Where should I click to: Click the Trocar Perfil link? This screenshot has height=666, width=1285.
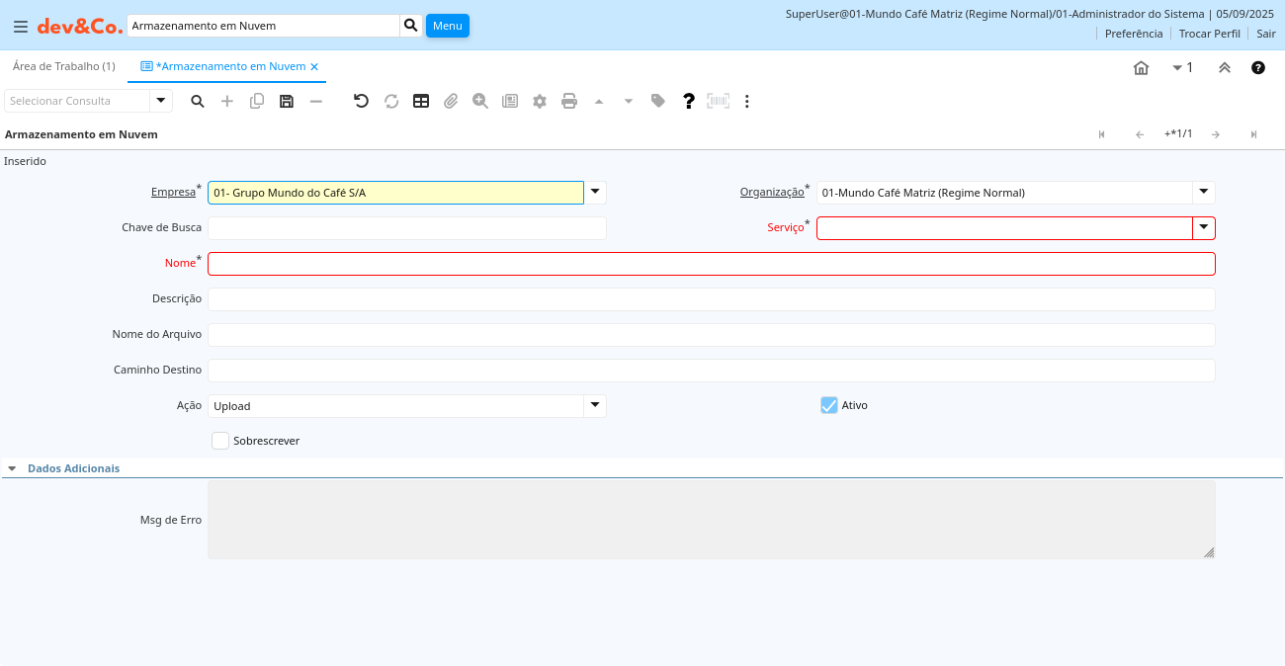(1209, 34)
